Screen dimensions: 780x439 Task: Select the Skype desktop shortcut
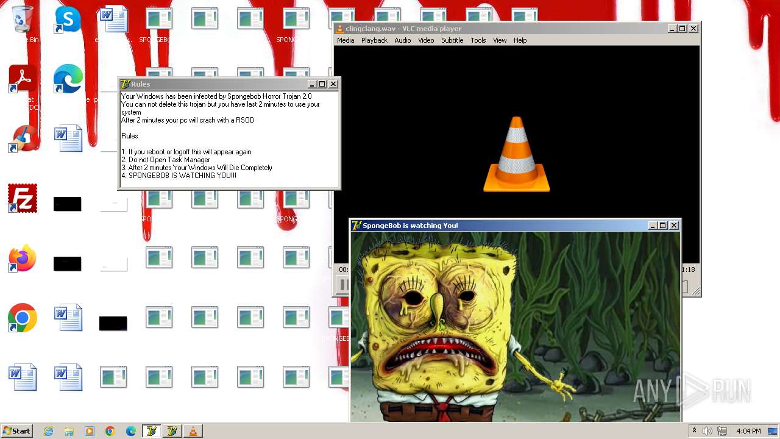pyautogui.click(x=68, y=20)
